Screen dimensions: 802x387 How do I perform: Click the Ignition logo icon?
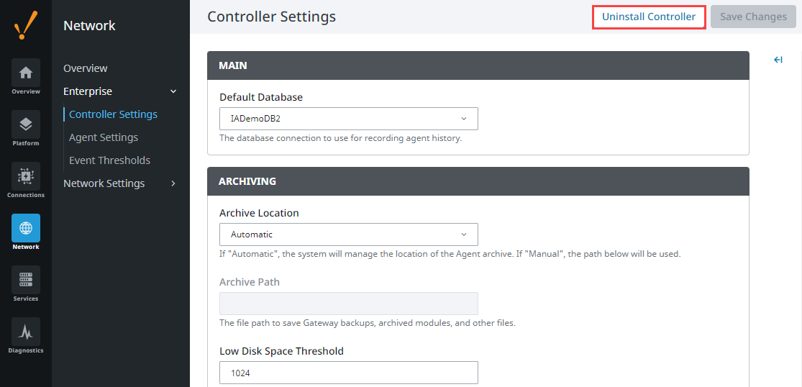26,26
